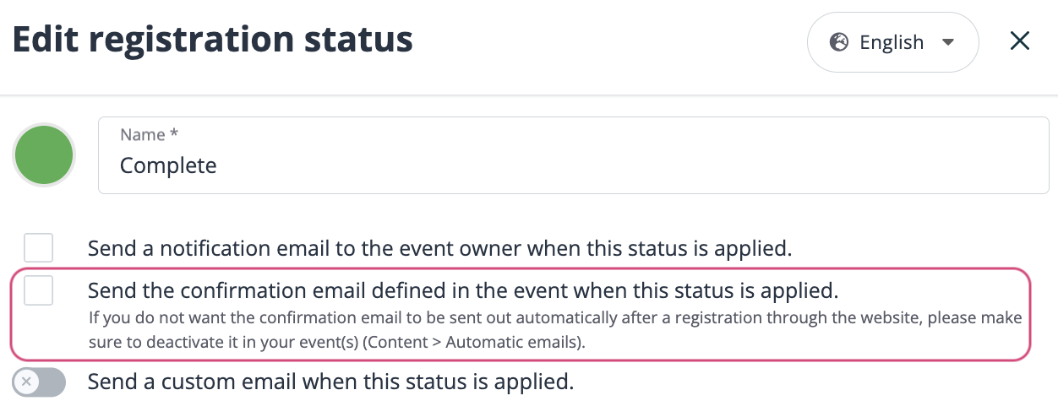
Task: Click the Complete text in name input
Action: [168, 165]
